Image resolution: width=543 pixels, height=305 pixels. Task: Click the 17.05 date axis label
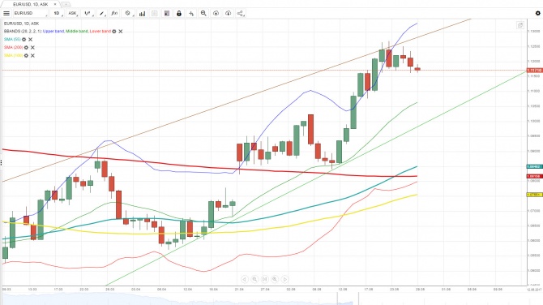click(369, 289)
